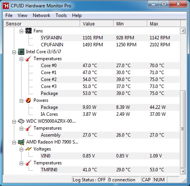Click the Intel Core processor chip icon
This screenshot has width=190, height=186.
[21, 52]
